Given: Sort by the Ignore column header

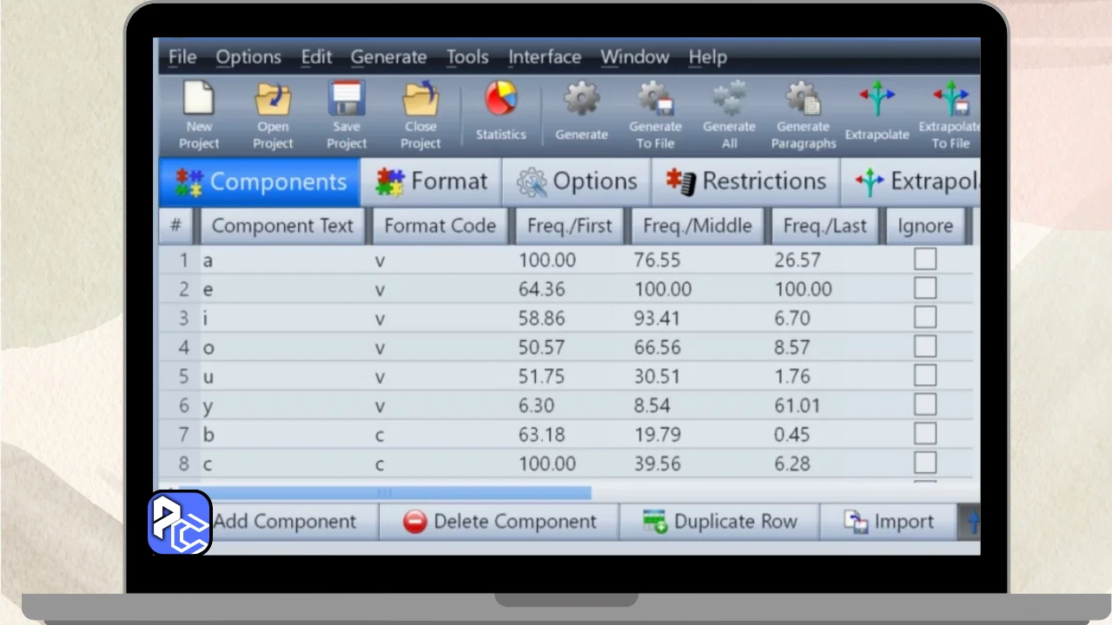Looking at the screenshot, I should tap(925, 226).
